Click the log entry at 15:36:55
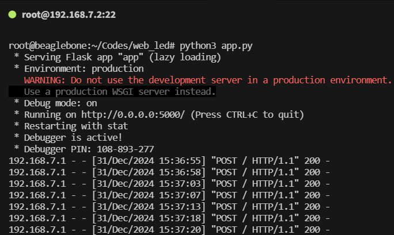The image size is (394, 235). coord(169,160)
